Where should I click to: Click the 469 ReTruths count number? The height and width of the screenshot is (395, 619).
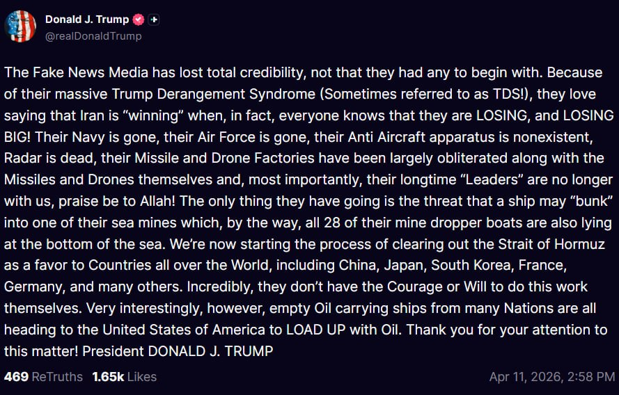coord(16,377)
